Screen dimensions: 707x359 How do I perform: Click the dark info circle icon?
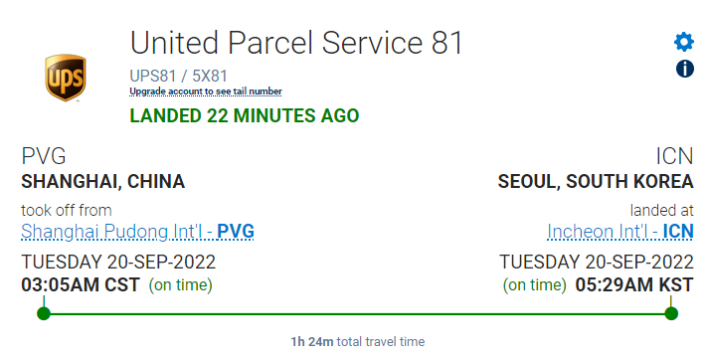point(684,69)
